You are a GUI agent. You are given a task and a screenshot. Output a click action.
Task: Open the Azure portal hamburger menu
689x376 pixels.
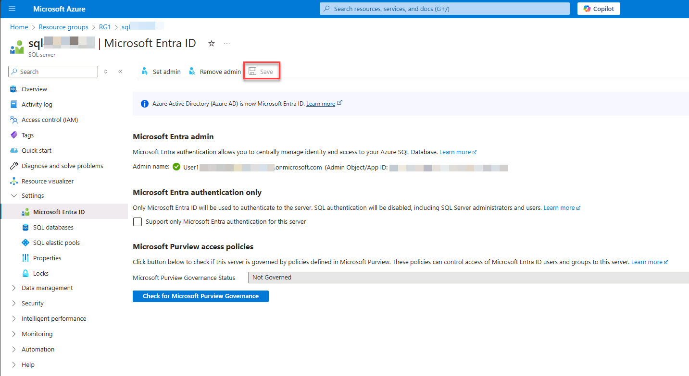[12, 9]
